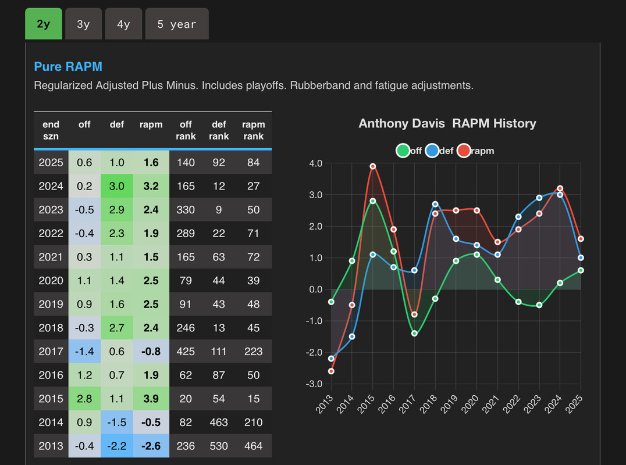Image resolution: width=626 pixels, height=465 pixels.
Task: Click the 425 off rank cell
Action: 186,351
